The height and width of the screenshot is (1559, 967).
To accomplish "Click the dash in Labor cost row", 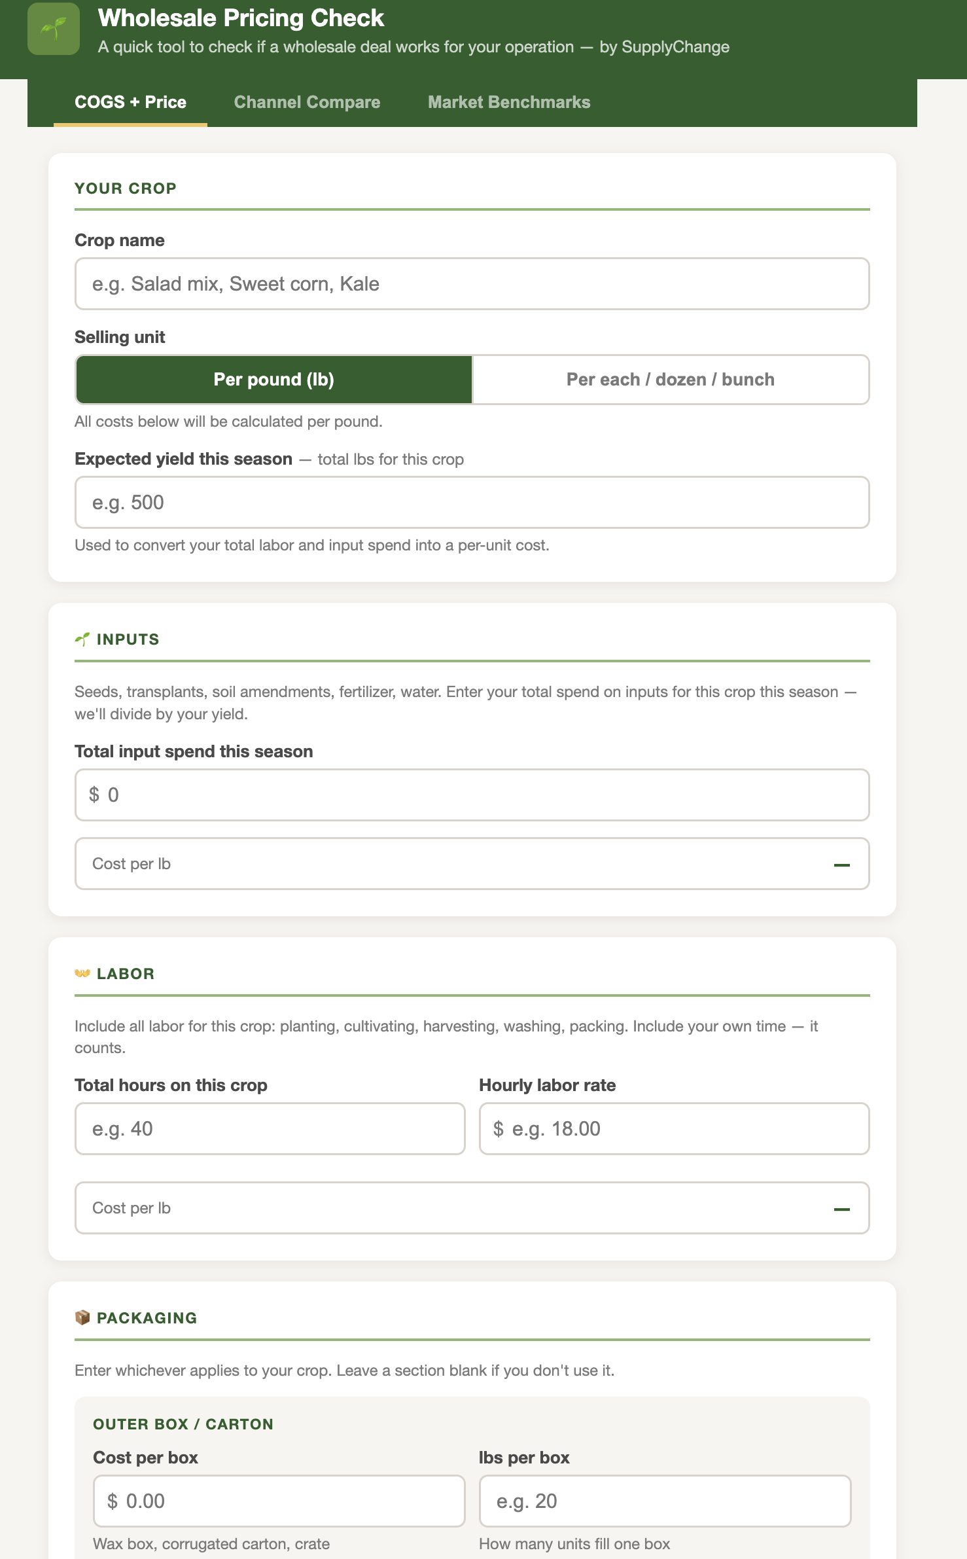I will tap(841, 1209).
